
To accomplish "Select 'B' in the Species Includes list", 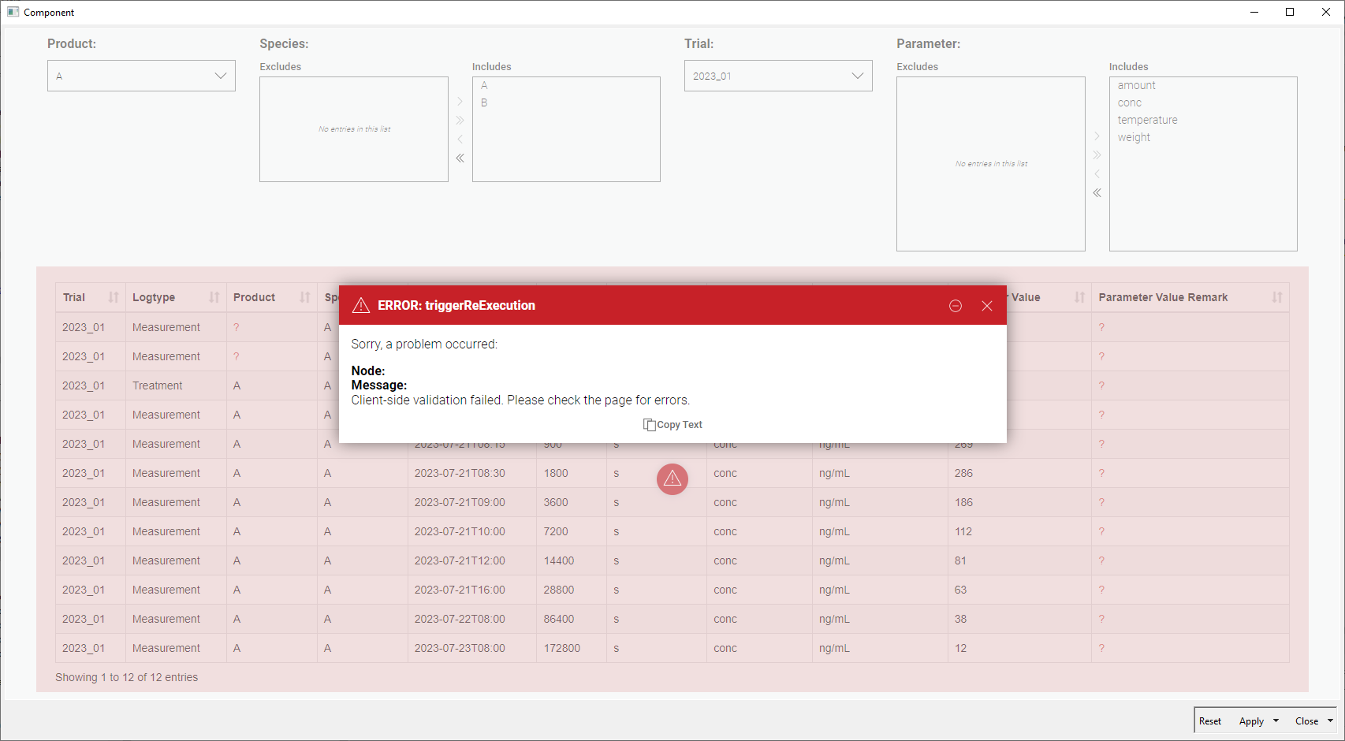I will coord(484,102).
